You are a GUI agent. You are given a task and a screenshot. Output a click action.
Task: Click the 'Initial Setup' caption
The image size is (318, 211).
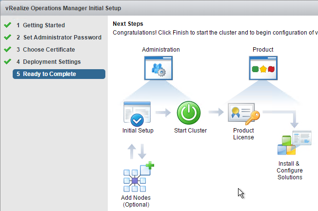[x=138, y=130]
